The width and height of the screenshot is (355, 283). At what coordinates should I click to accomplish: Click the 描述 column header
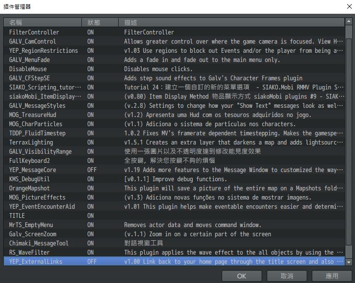click(231, 22)
